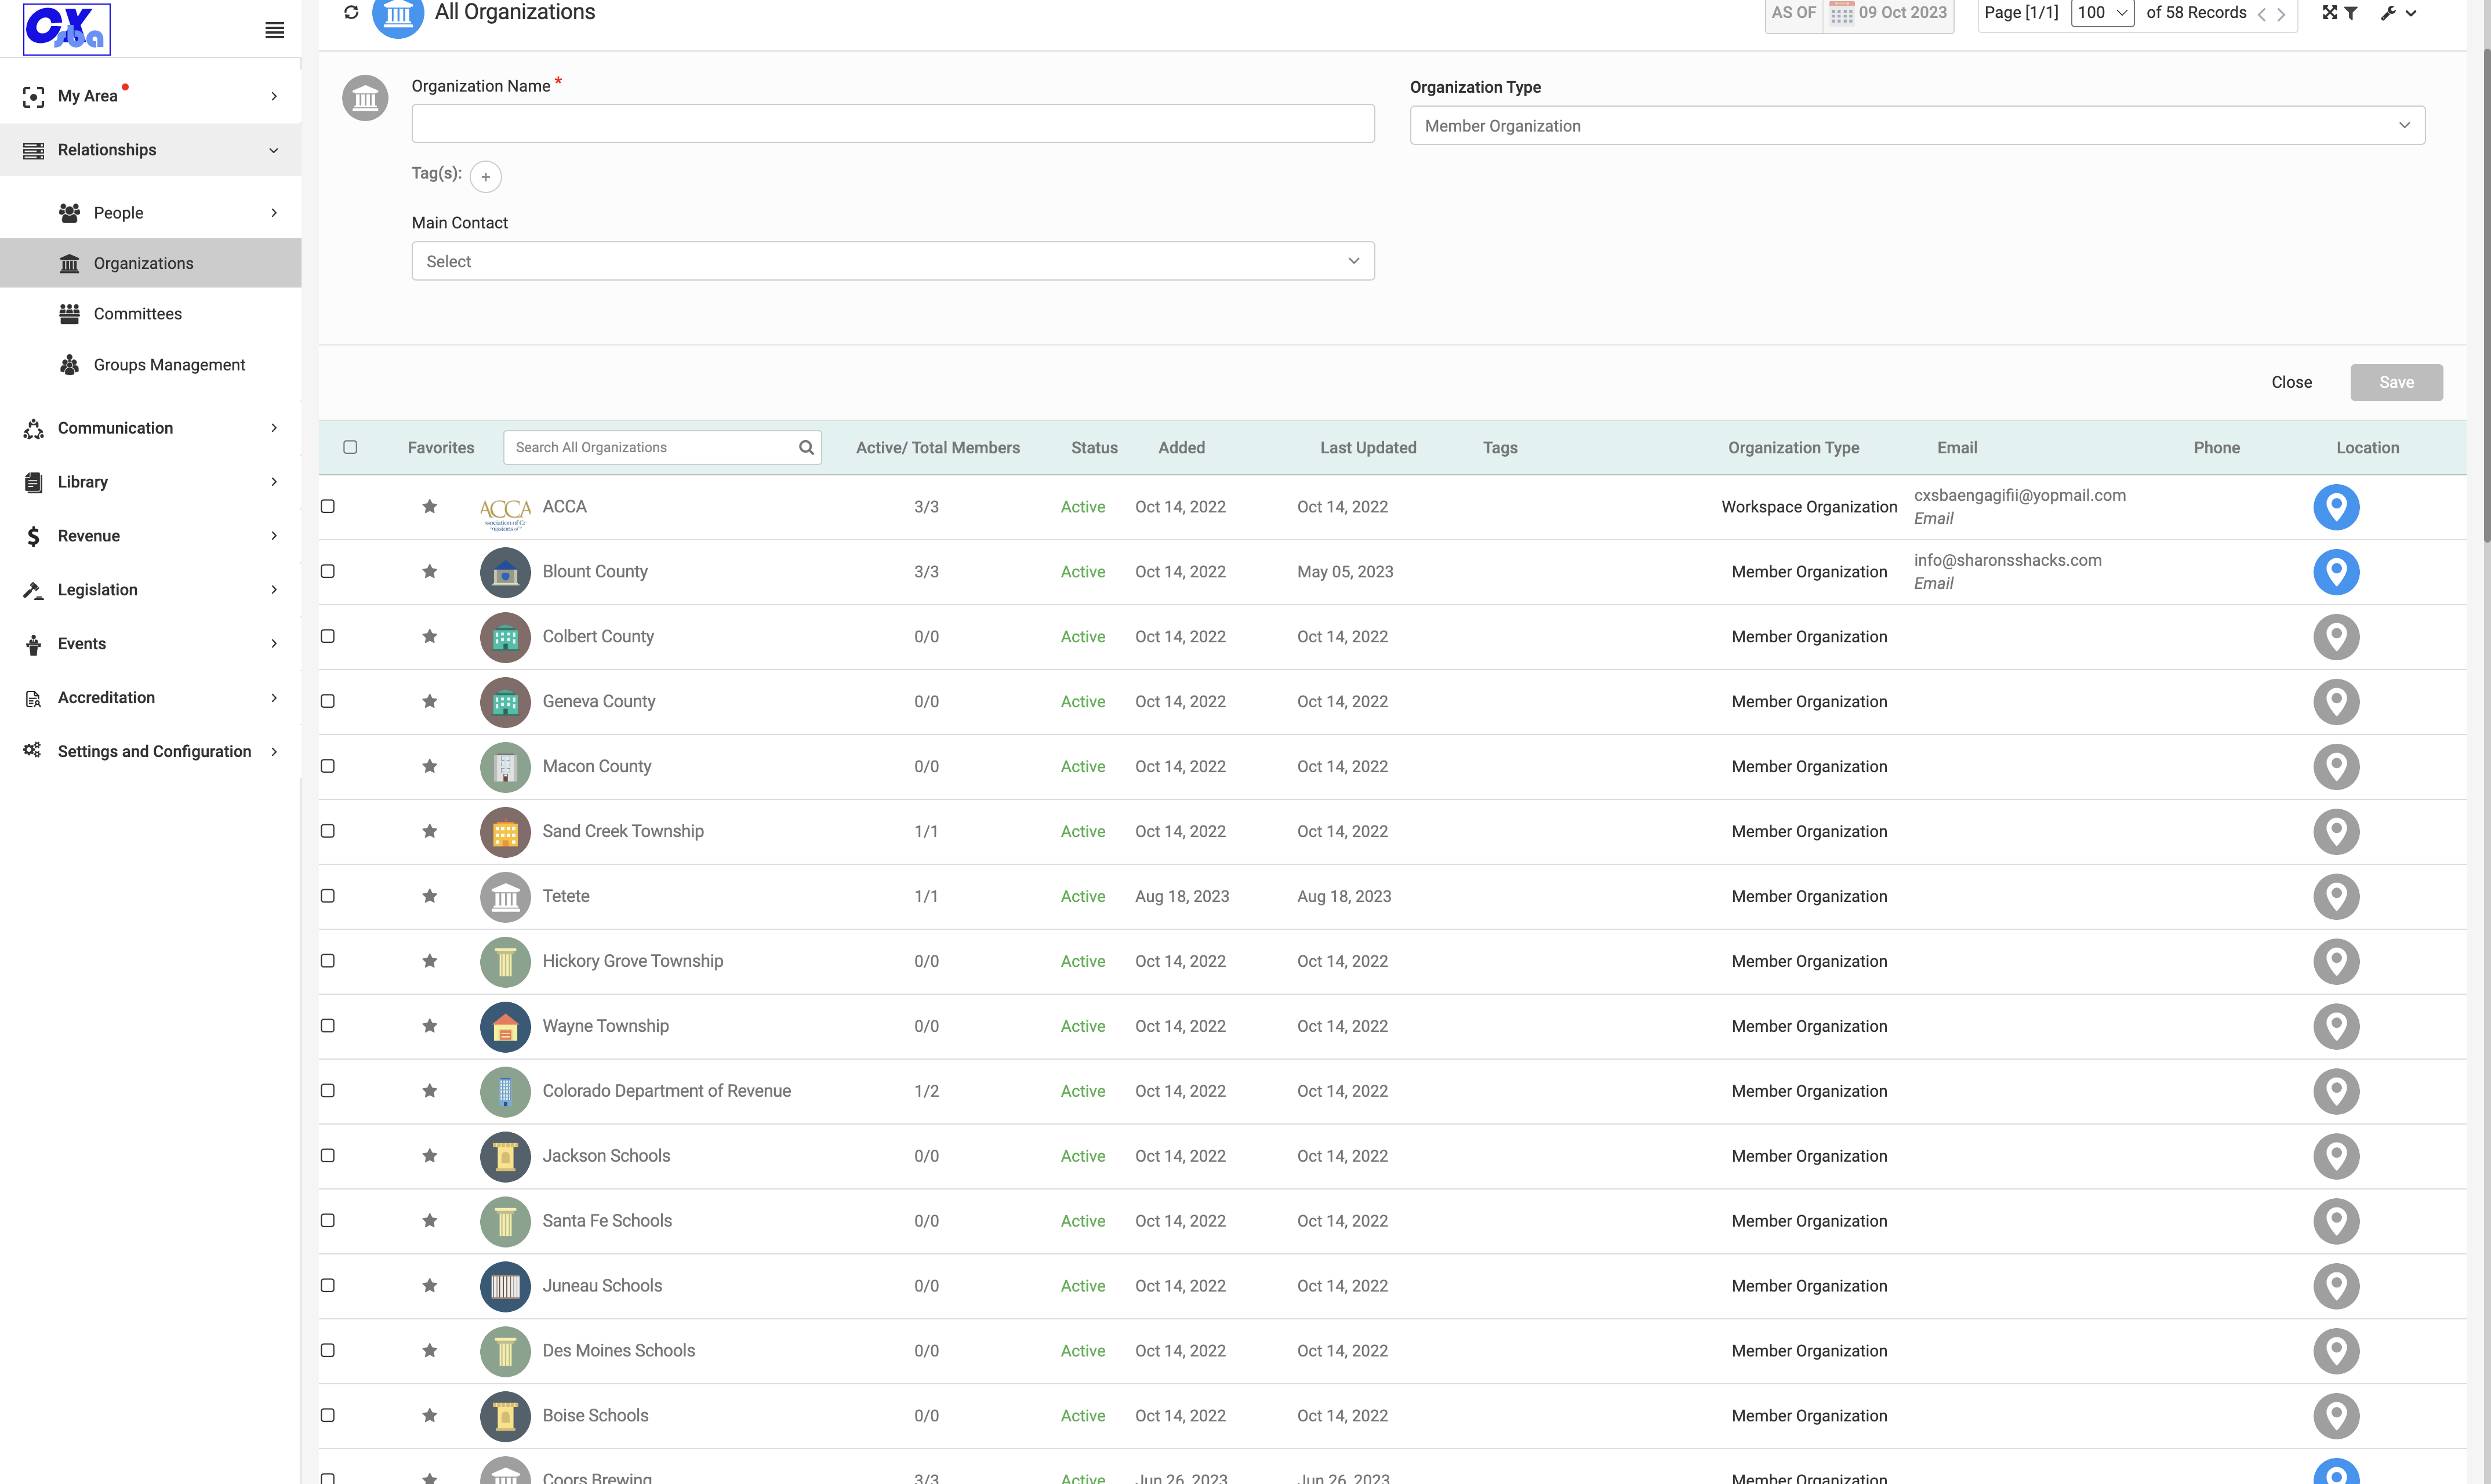
Task: Select the Geneva County row checkbox
Action: click(x=327, y=701)
